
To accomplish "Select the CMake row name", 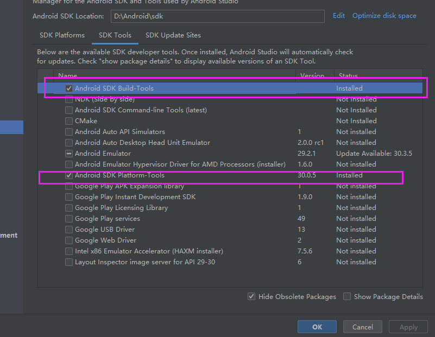I will [x=86, y=121].
